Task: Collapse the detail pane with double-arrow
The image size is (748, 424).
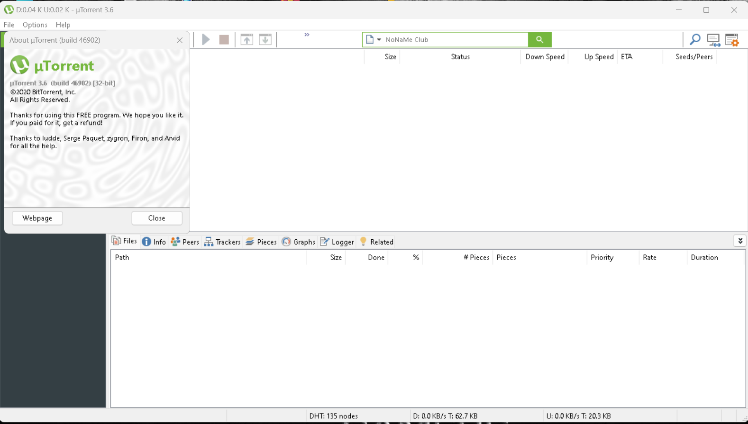Action: tap(740, 241)
